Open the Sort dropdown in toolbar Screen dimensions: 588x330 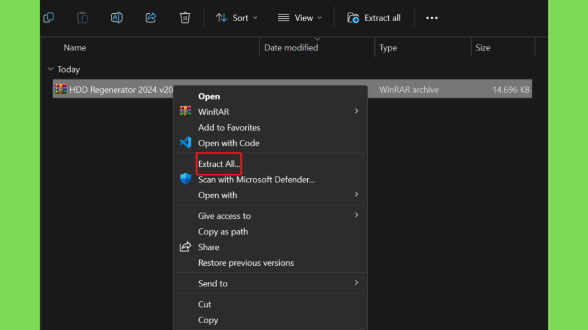pos(237,18)
